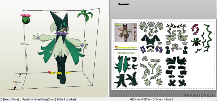Select the logo beneath the model's feet
Screen dimensions: 217x101
(60, 73)
